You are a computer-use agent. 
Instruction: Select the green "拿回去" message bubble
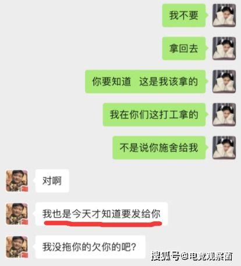point(184,48)
